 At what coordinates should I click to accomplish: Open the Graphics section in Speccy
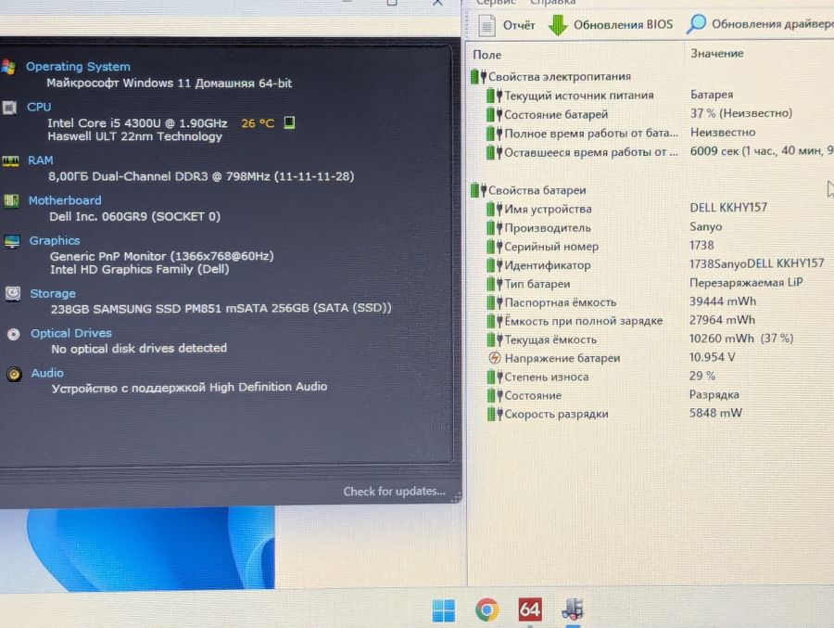pyautogui.click(x=55, y=240)
